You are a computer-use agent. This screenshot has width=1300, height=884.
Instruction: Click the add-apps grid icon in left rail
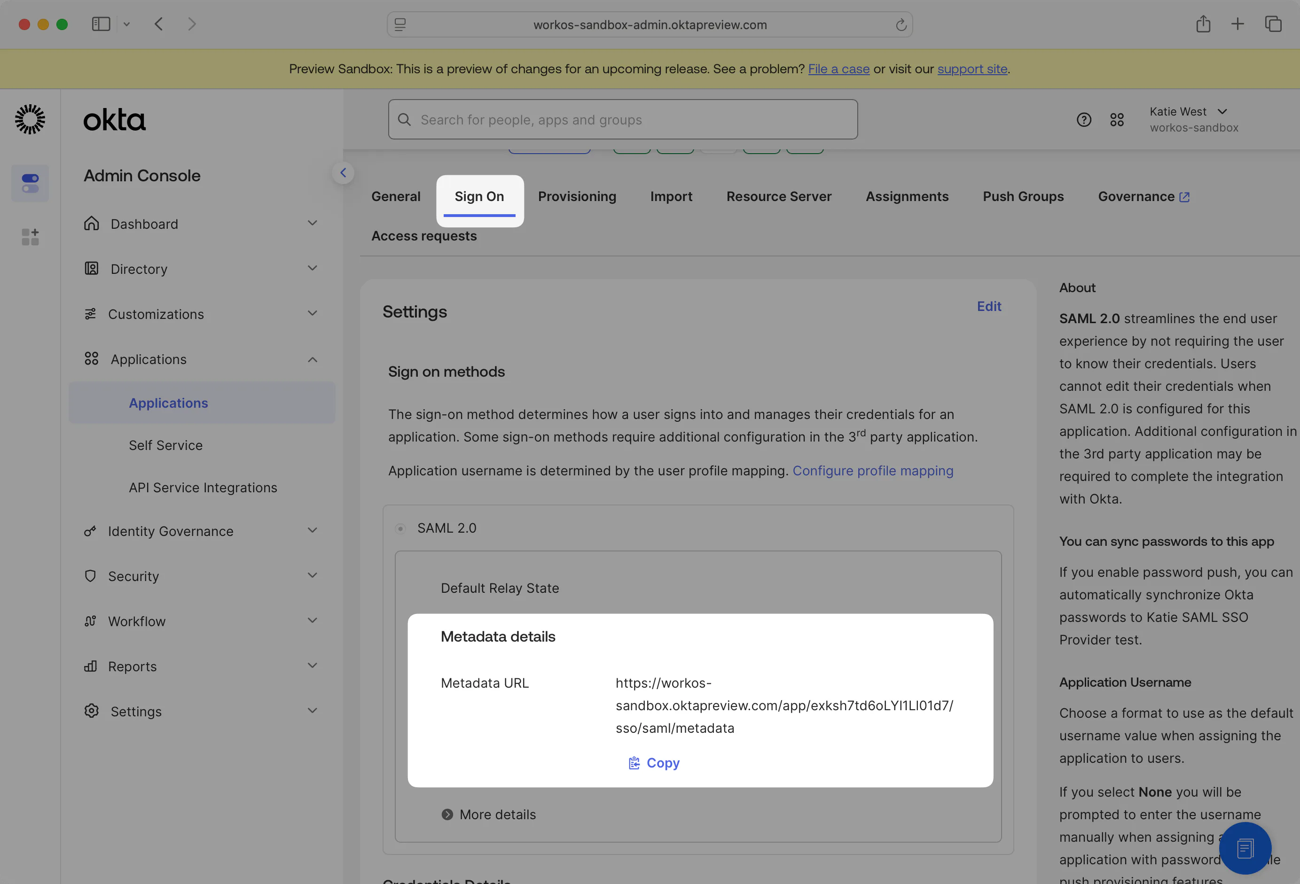coord(30,237)
